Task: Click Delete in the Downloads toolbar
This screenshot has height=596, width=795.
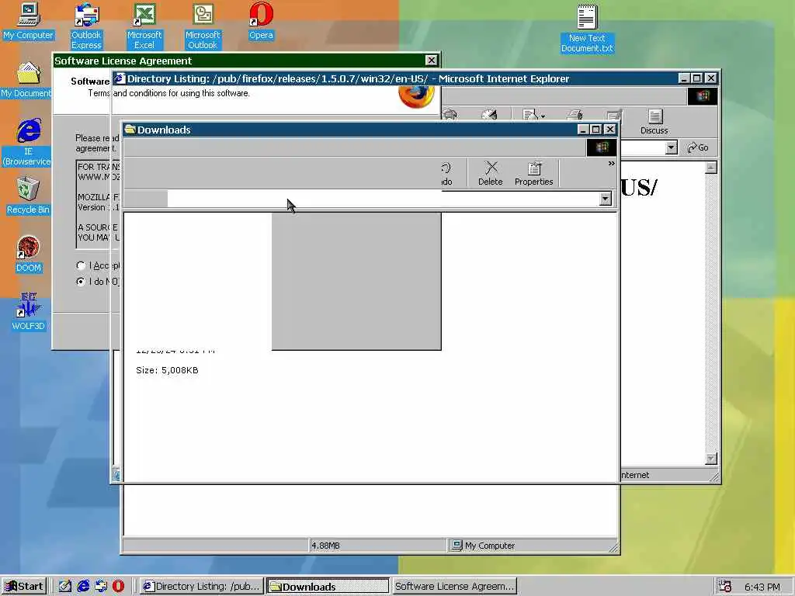Action: click(491, 173)
